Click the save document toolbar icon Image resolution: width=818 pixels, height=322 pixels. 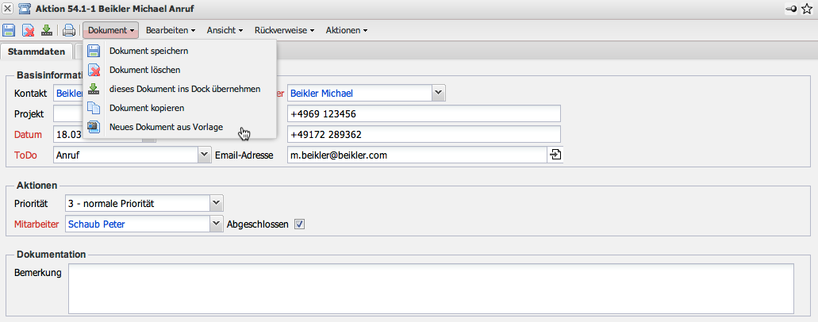pos(9,31)
